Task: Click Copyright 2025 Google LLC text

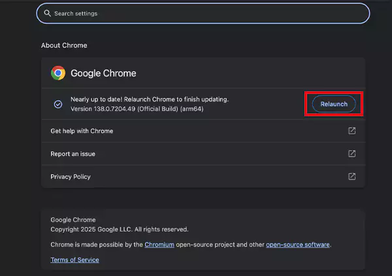Action: (120, 229)
